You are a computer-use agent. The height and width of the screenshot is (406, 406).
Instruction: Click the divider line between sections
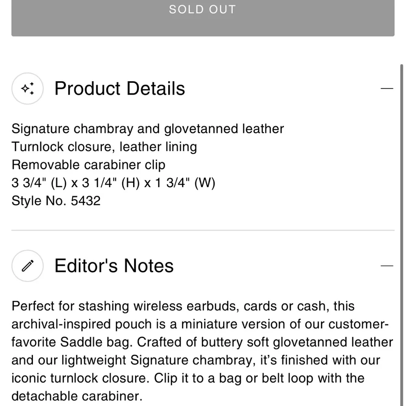pos(203,230)
